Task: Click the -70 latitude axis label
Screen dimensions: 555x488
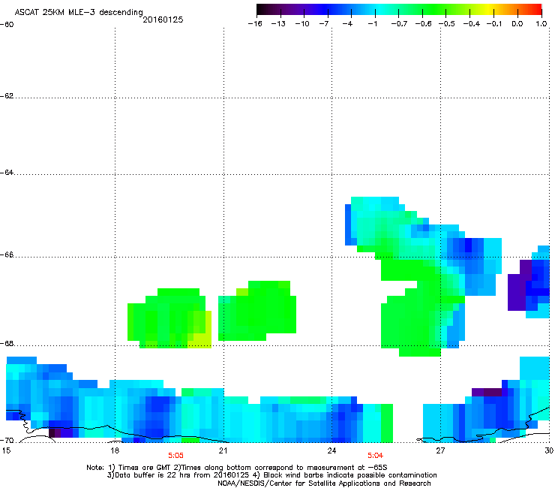Action: [x=7, y=441]
